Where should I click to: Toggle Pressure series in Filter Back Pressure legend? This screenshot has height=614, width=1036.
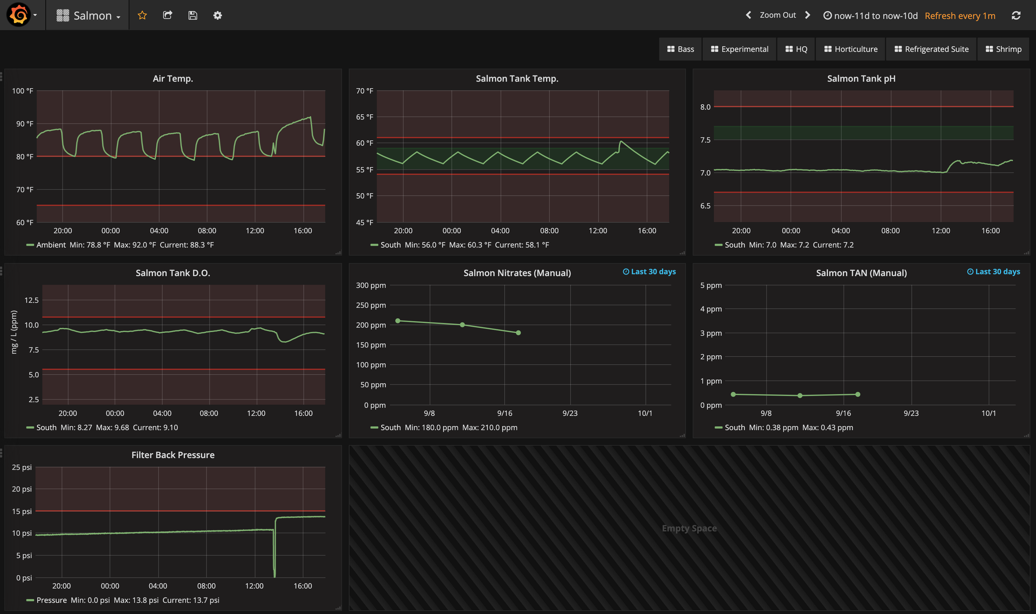[x=51, y=600]
